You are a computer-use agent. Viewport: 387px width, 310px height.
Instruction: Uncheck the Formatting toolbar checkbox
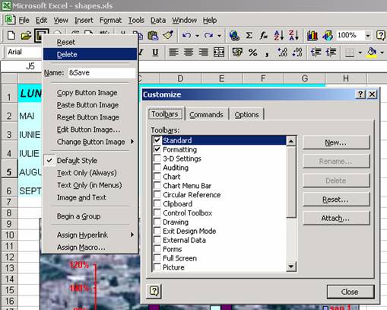(157, 149)
